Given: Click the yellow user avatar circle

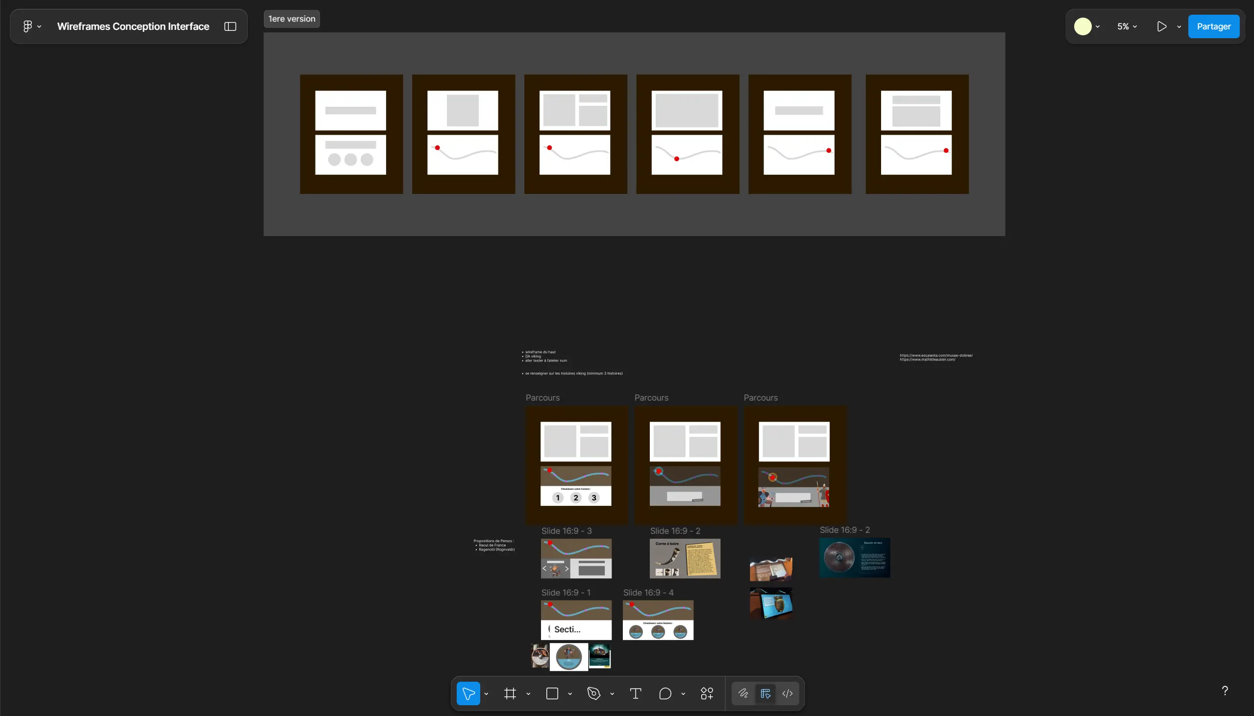Looking at the screenshot, I should tap(1082, 26).
